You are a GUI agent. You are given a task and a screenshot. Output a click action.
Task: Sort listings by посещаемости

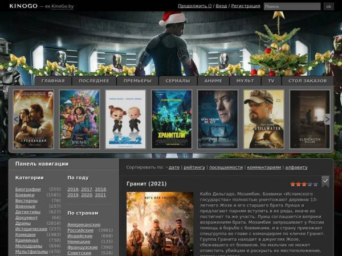pyautogui.click(x=226, y=167)
